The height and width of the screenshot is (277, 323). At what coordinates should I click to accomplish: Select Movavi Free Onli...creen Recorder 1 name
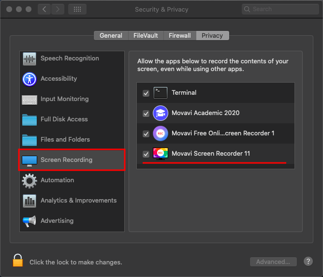(223, 133)
